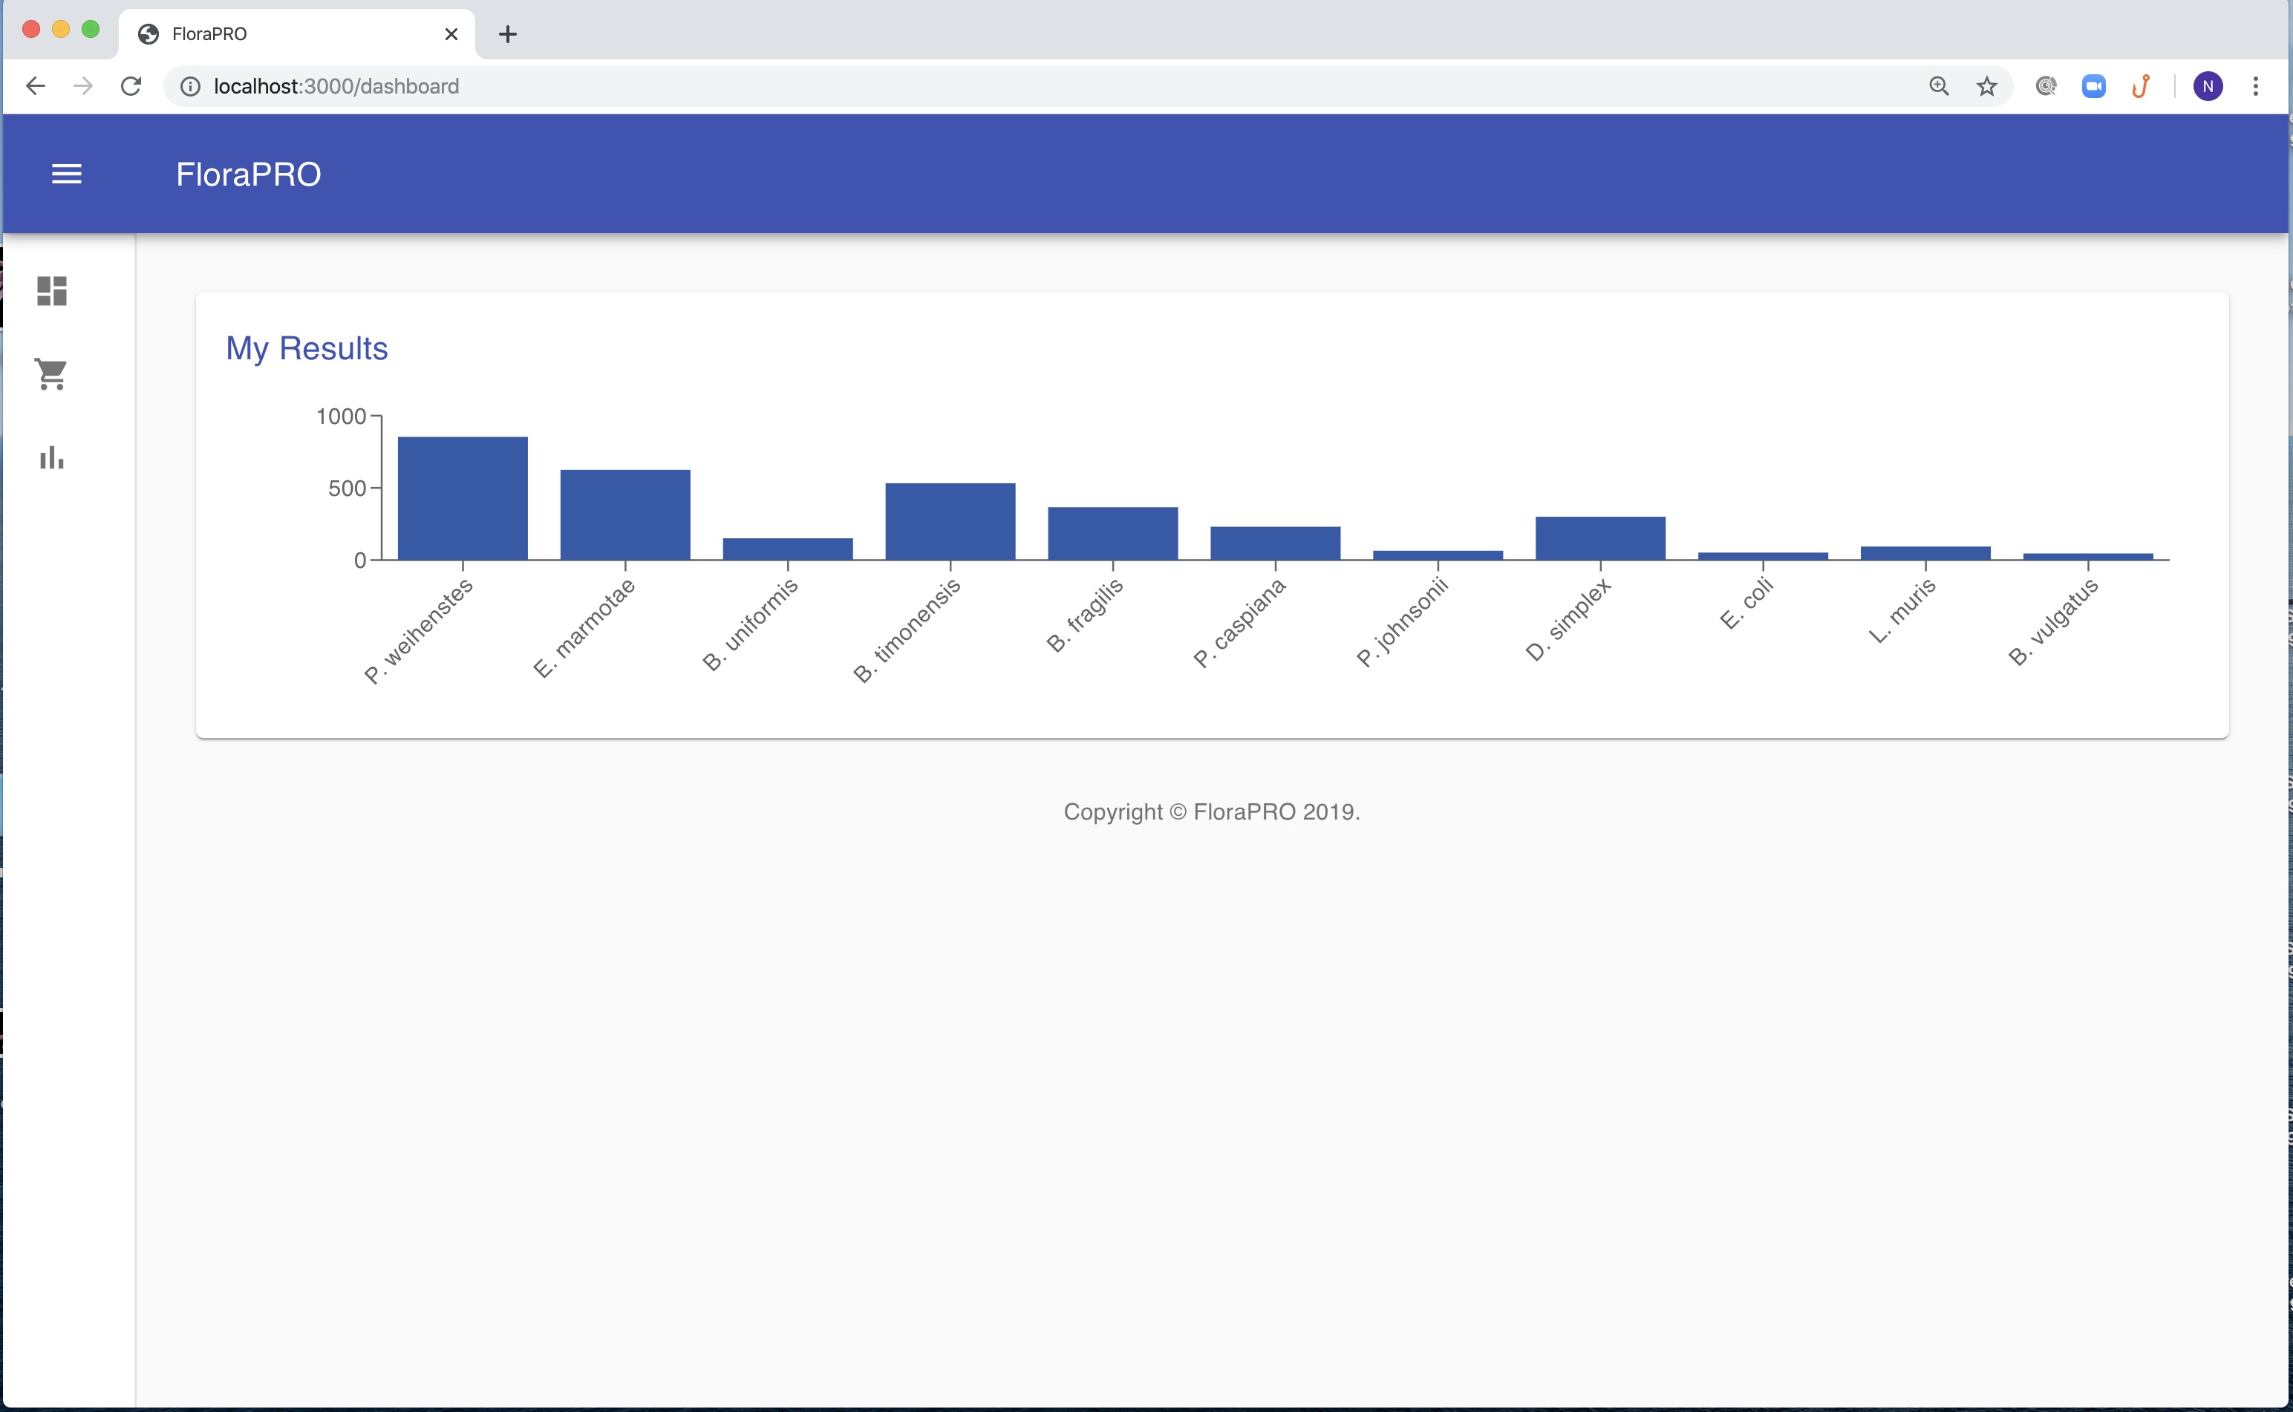The image size is (2293, 1412).
Task: Click the Zoom extension icon in the toolbar
Action: tap(2093, 86)
